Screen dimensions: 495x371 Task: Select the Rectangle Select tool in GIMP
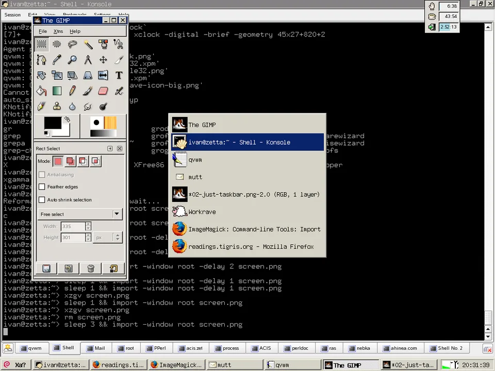point(41,44)
